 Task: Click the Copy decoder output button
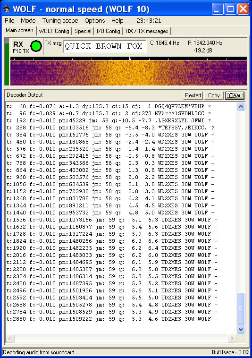tap(214, 95)
